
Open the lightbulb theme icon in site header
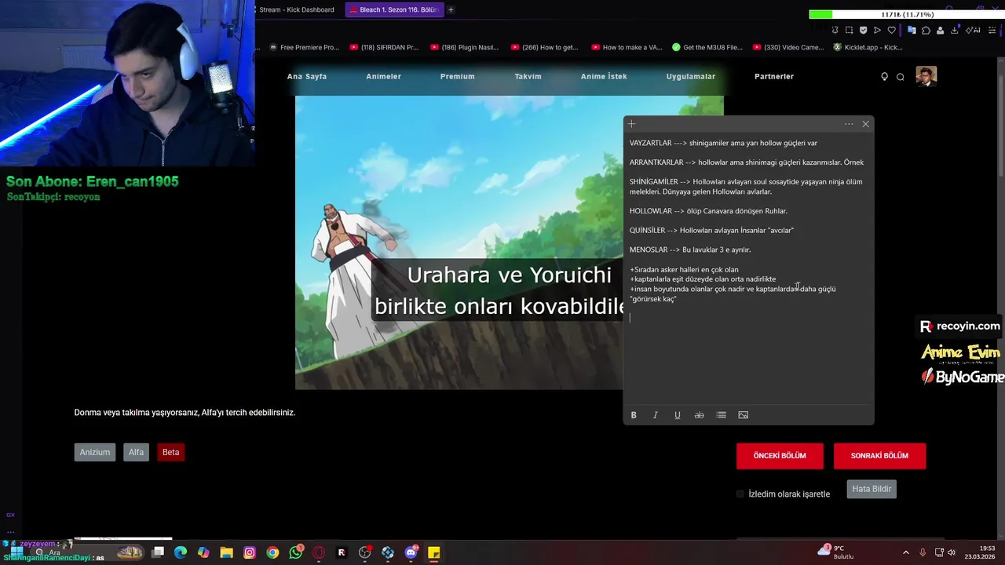tap(885, 77)
